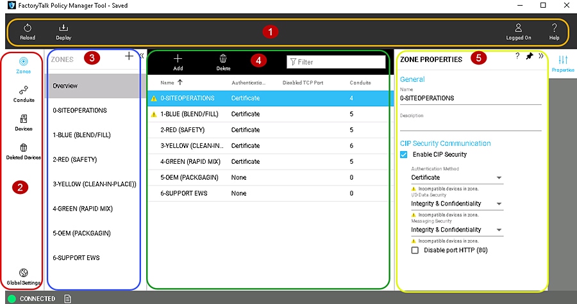Select 5-OEM (PACKGAGIN) table row name
Image resolution: width=577 pixels, height=304 pixels.
coord(189,178)
